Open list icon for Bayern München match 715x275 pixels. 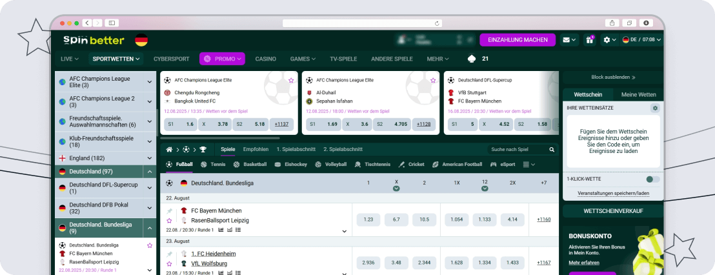click(x=237, y=230)
